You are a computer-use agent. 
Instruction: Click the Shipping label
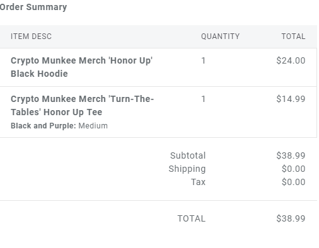tap(187, 169)
